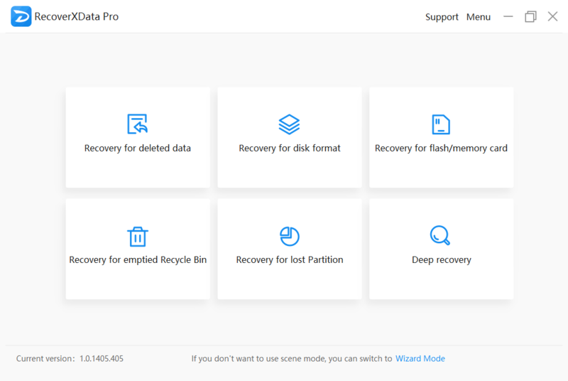568x381 pixels.
Task: Select 'Recovery for emptied Recycle Bin' label
Action: pos(138,260)
